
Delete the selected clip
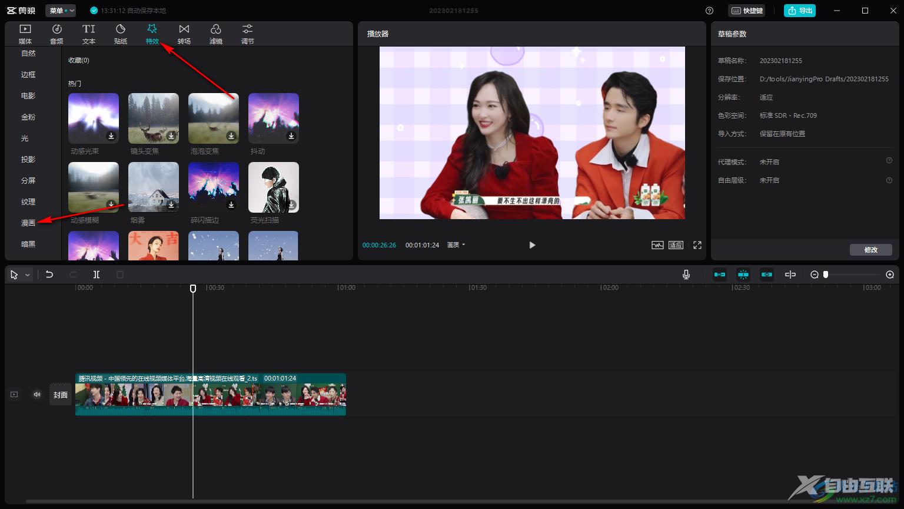click(x=120, y=275)
